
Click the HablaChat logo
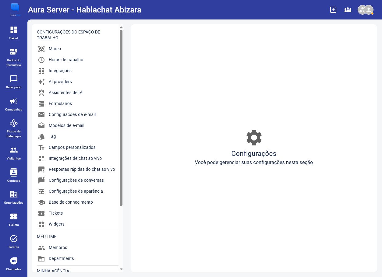tap(15, 9)
